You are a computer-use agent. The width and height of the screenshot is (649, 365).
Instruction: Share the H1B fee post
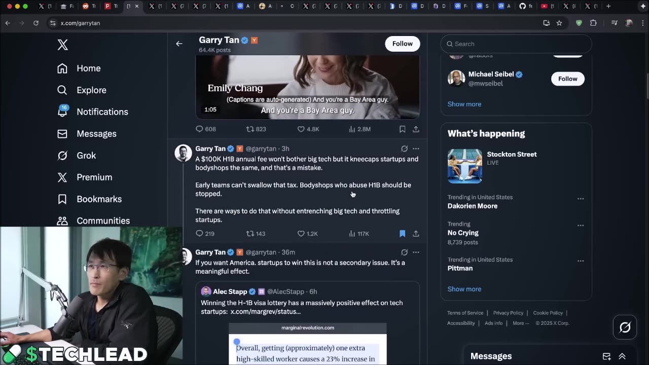pos(416,234)
